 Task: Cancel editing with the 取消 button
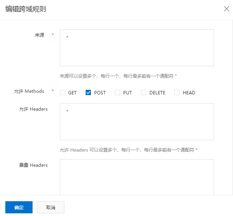click(51, 207)
